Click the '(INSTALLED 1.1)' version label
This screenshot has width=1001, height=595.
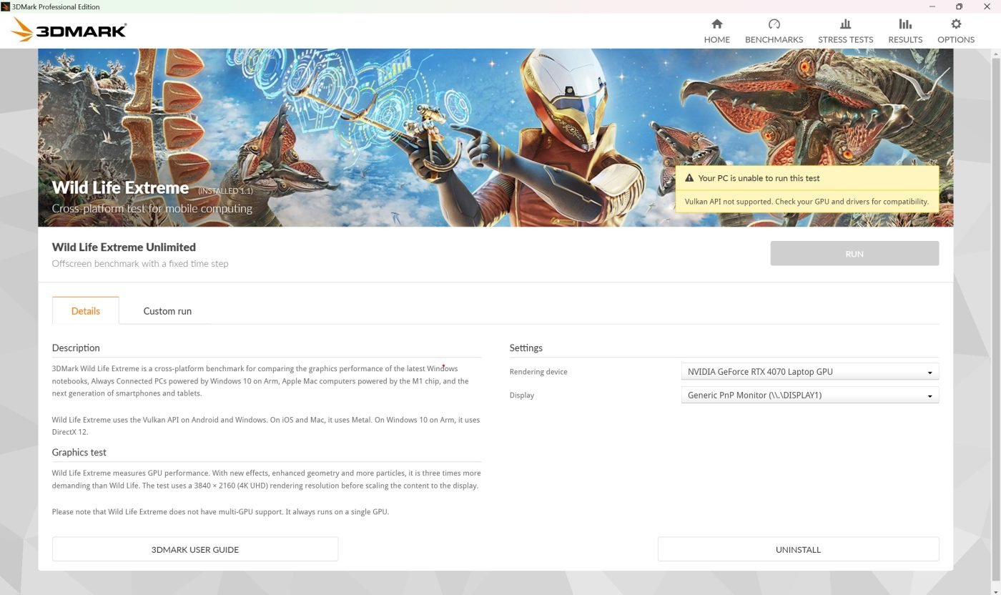(x=225, y=191)
